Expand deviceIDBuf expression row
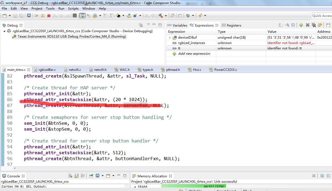The width and height of the screenshot is (332, 191). point(170,38)
